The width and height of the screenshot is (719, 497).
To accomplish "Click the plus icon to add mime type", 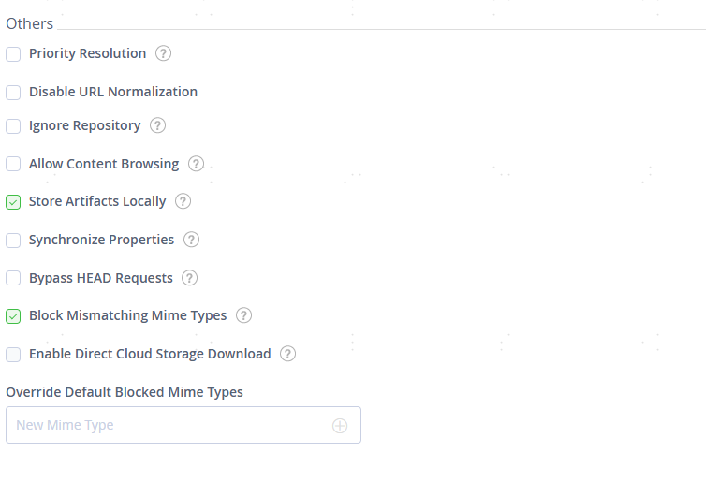I will (x=340, y=426).
